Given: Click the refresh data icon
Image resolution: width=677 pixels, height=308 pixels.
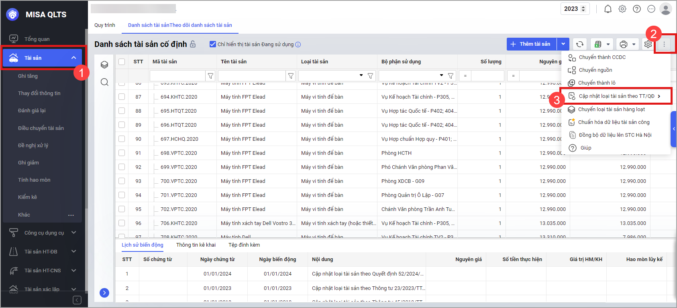Looking at the screenshot, I should pos(580,44).
